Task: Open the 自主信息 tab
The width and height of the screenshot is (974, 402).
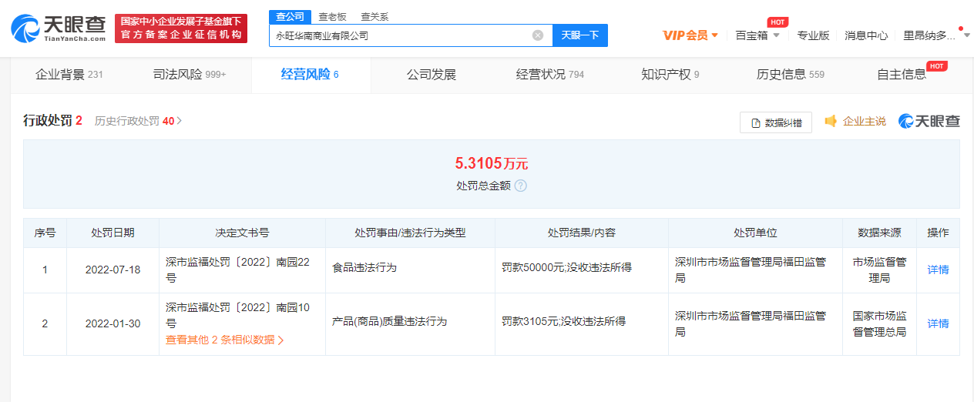Action: coord(902,75)
